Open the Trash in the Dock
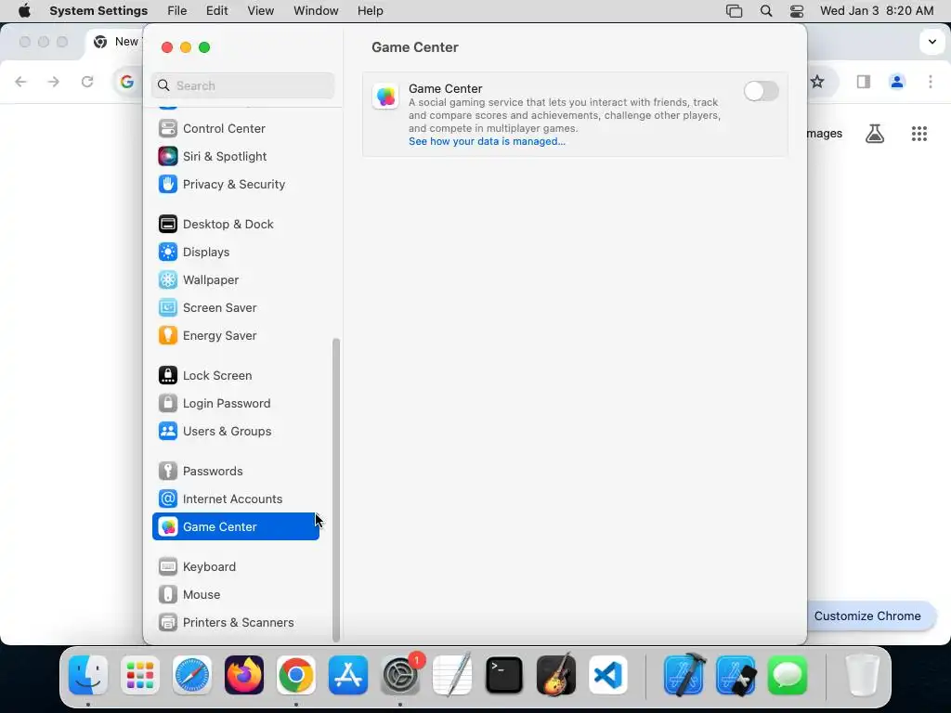 [x=863, y=675]
